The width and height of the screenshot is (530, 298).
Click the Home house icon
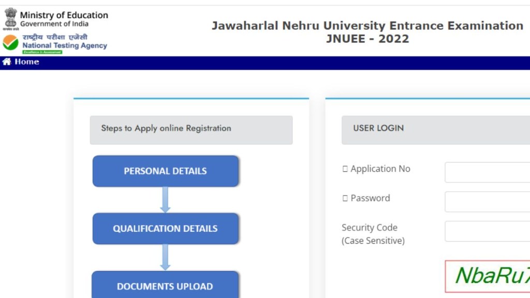(7, 62)
